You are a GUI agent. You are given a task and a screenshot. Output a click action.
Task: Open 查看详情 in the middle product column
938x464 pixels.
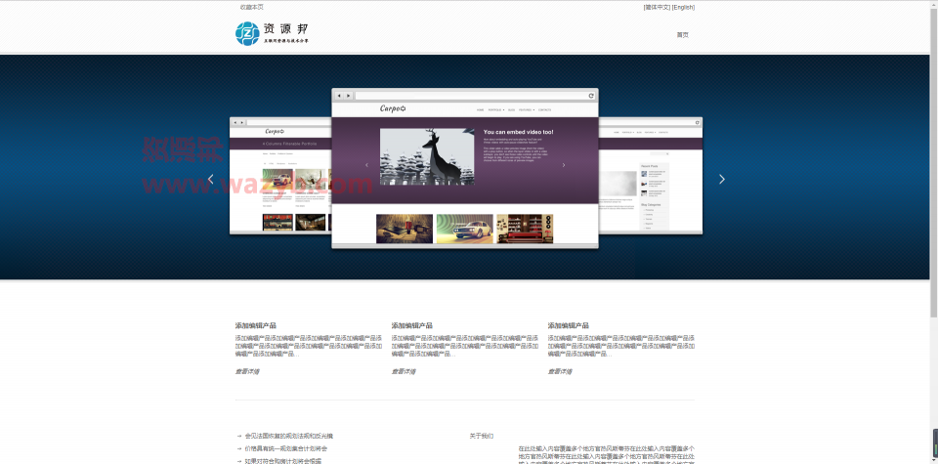[x=404, y=371]
